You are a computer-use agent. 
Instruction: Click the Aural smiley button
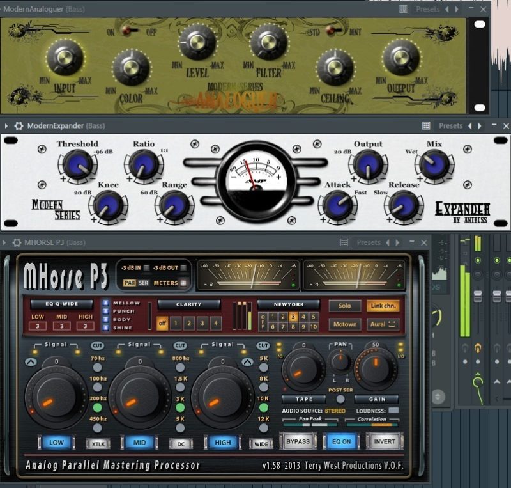(383, 324)
